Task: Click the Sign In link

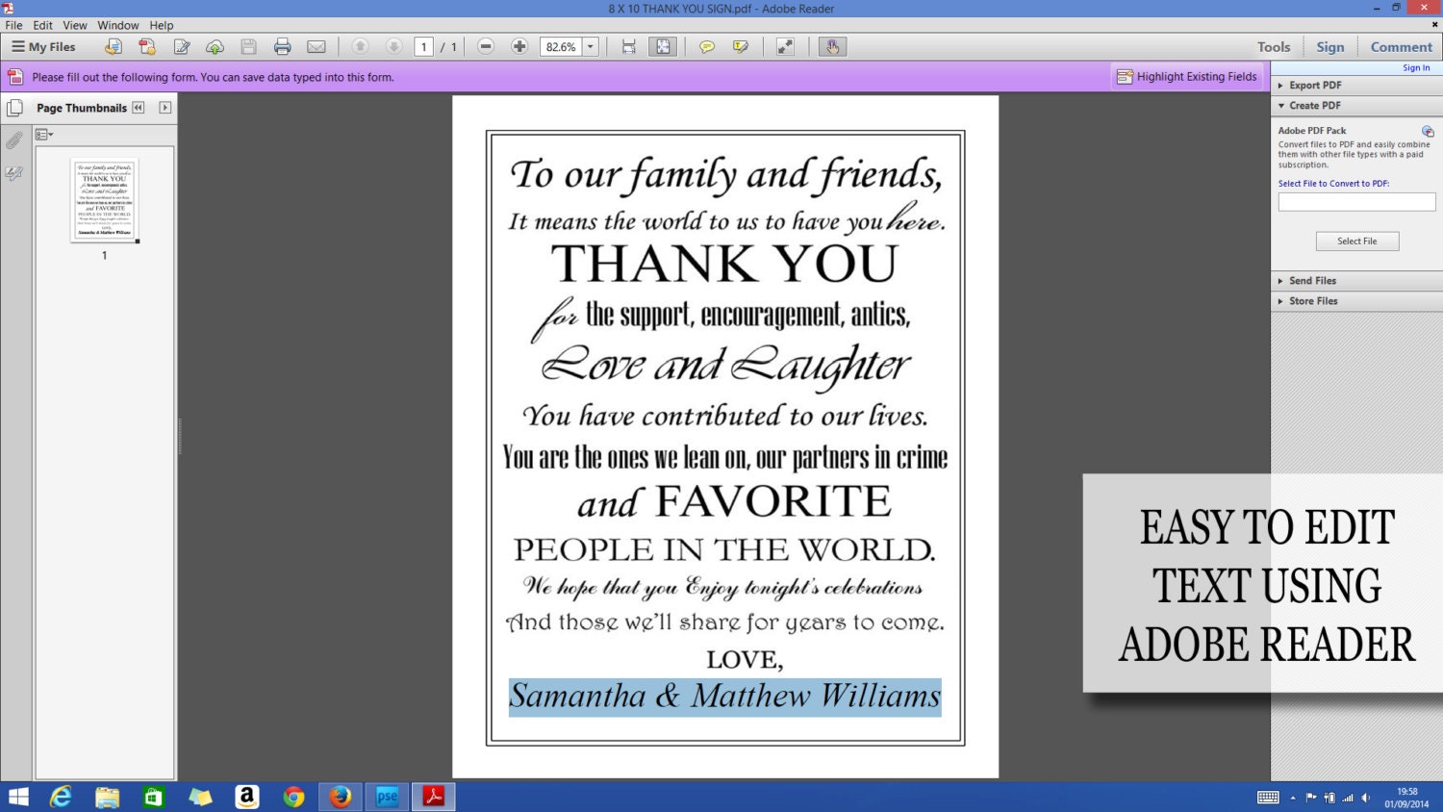Action: point(1416,67)
